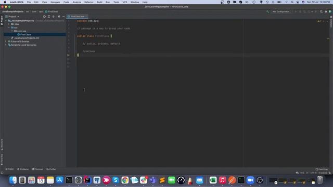Open Search Everywhere magnifier icon
Viewport: 333px width, 187px height.
tap(321, 11)
